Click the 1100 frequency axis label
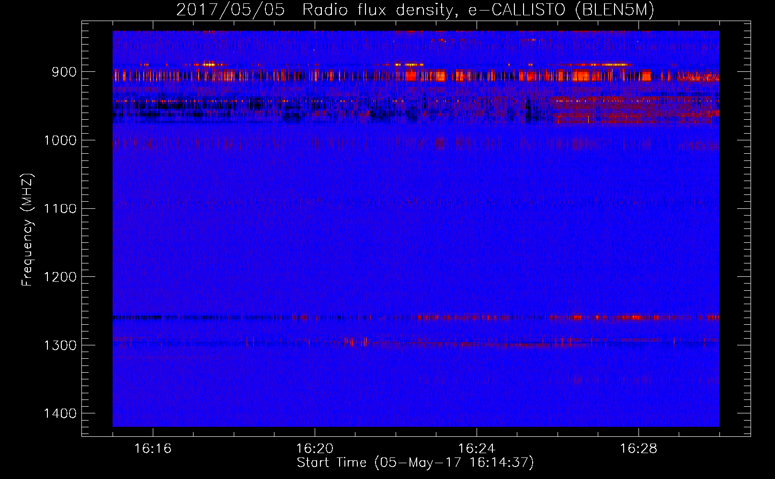775x479 pixels. coord(60,208)
